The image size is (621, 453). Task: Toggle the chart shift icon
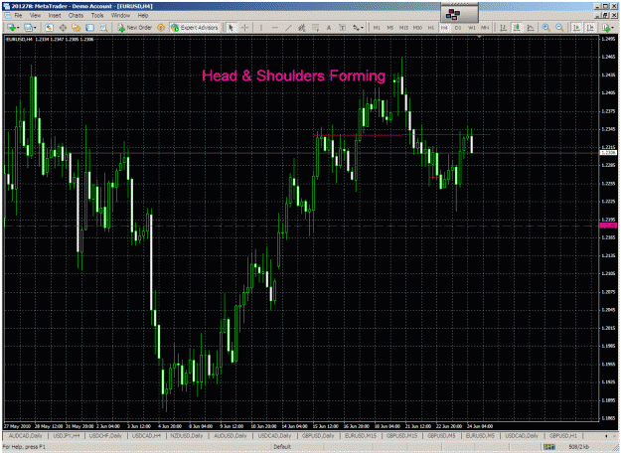[x=590, y=28]
